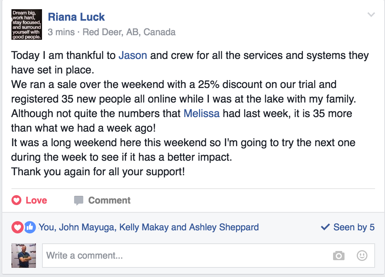Click the Comment button text
The image size is (385, 277).
(x=109, y=200)
